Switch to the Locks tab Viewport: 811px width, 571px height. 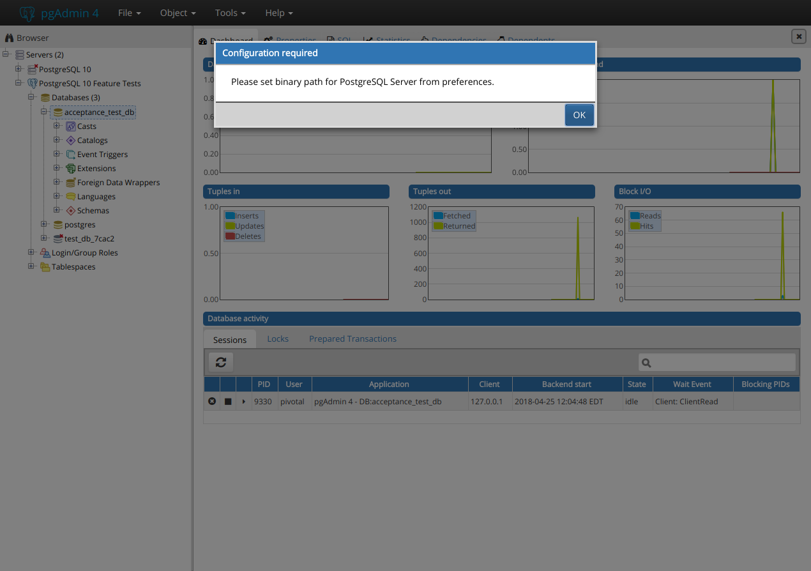click(278, 339)
